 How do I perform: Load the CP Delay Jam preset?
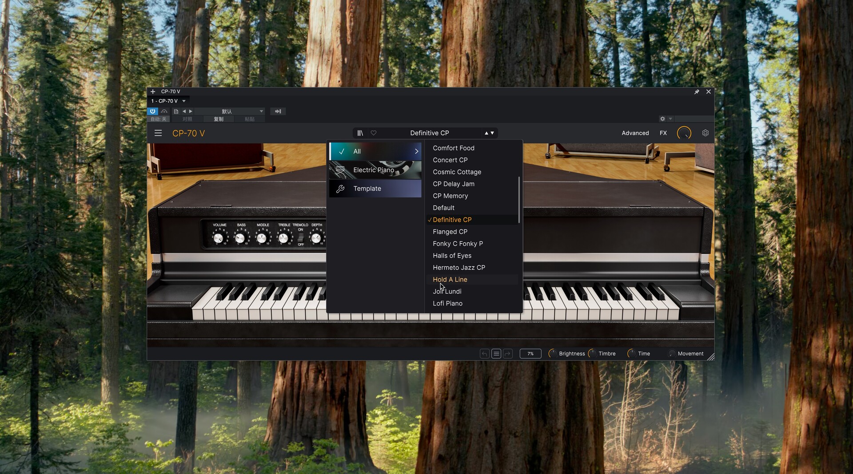point(472,184)
